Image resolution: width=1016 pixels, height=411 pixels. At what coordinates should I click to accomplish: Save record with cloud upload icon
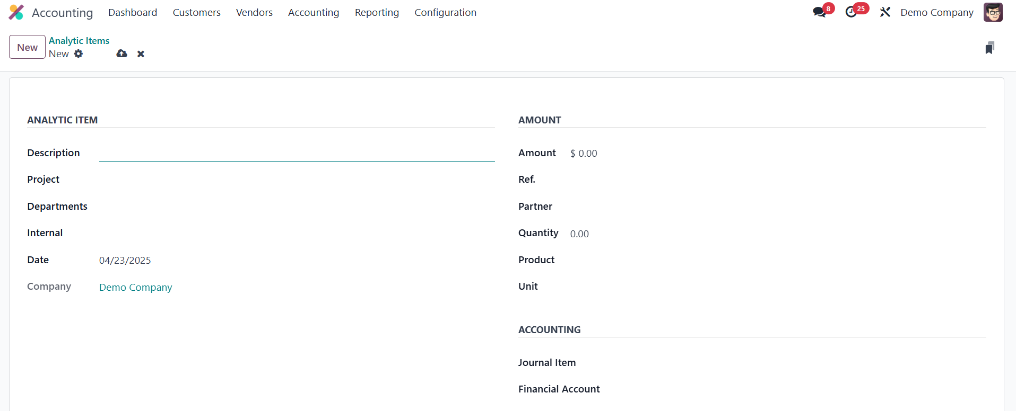(x=122, y=53)
